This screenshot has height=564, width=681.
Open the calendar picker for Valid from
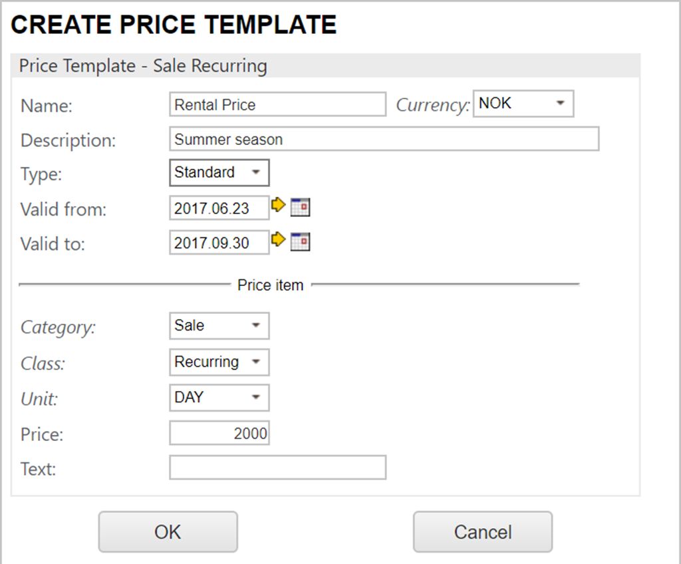tap(301, 208)
